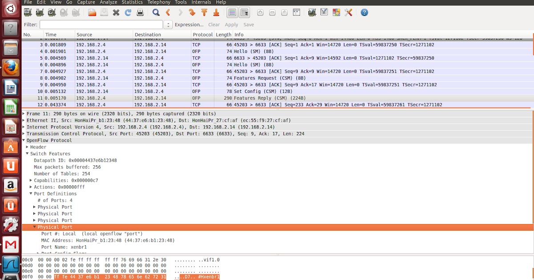The width and height of the screenshot is (534, 280).
Task: Click the Expression... button
Action: 189,25
